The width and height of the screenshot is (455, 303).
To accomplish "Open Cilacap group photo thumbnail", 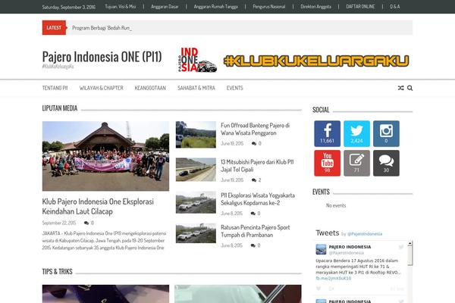I will [105, 156].
